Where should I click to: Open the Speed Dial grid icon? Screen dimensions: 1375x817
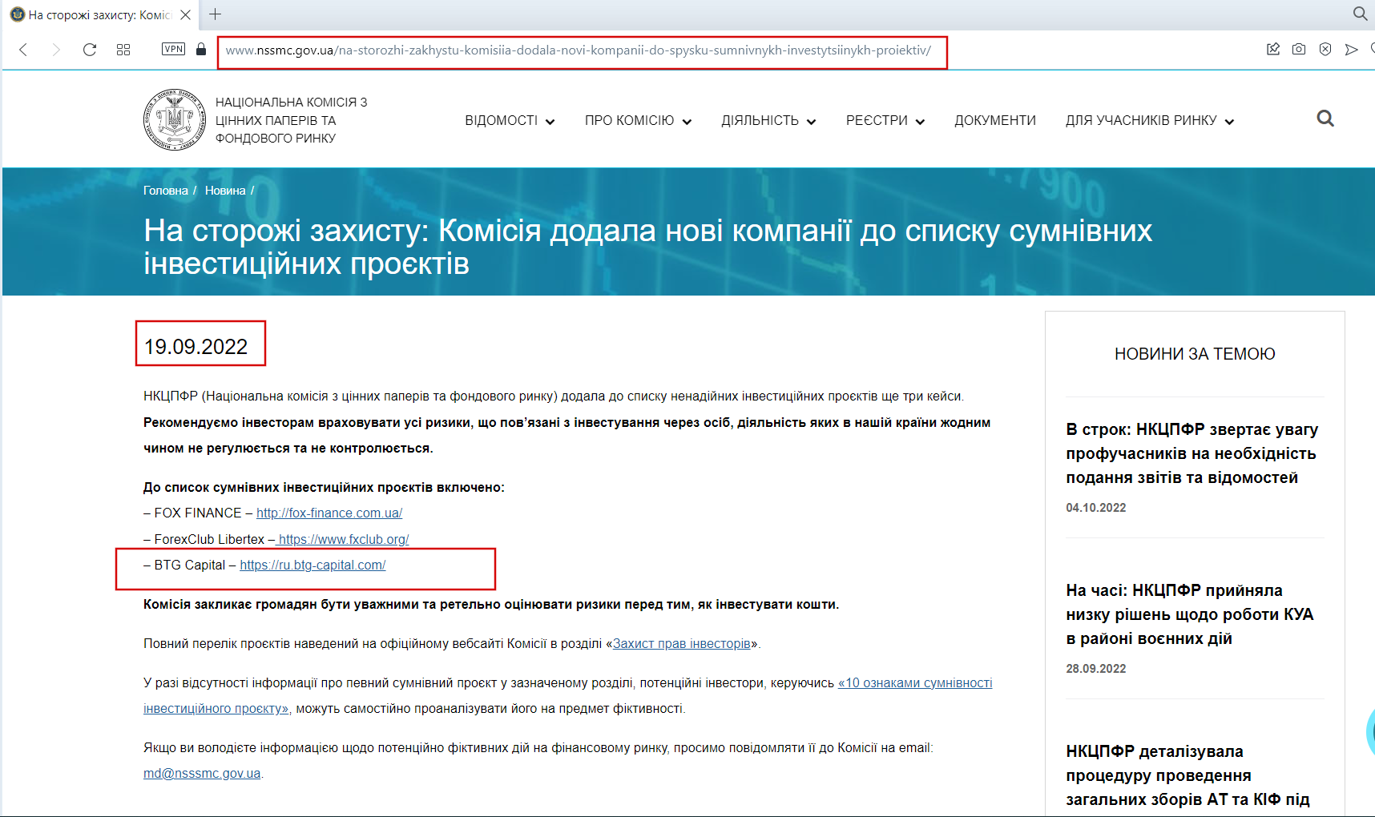[123, 50]
